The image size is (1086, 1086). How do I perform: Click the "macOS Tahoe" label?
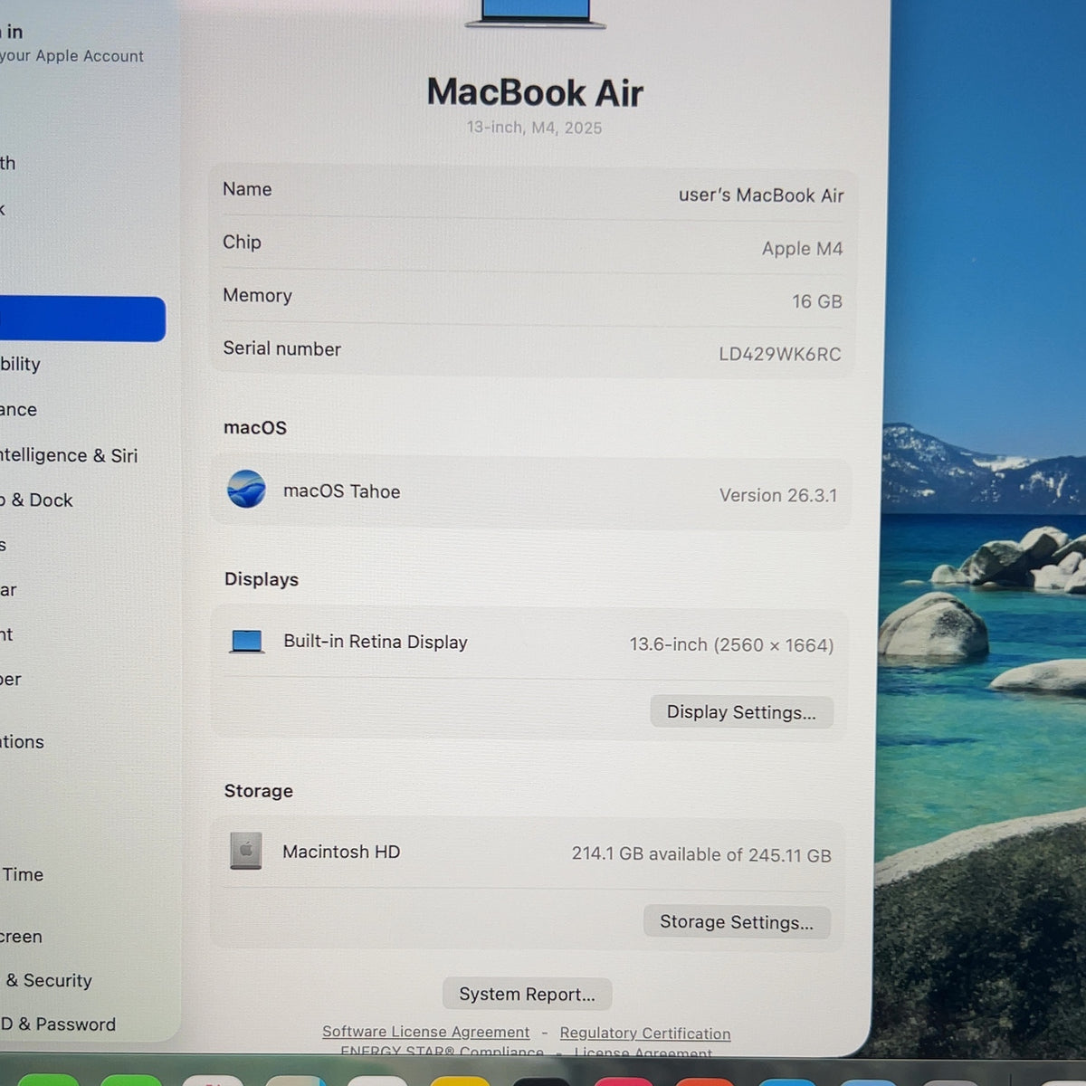pos(342,491)
